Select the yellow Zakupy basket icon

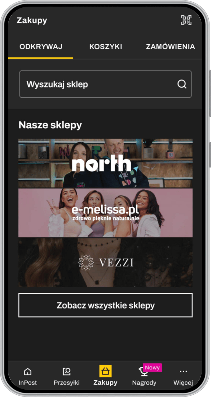tap(105, 371)
